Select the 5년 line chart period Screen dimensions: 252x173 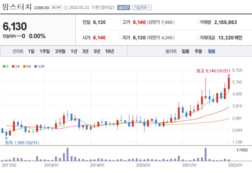pos(97,51)
